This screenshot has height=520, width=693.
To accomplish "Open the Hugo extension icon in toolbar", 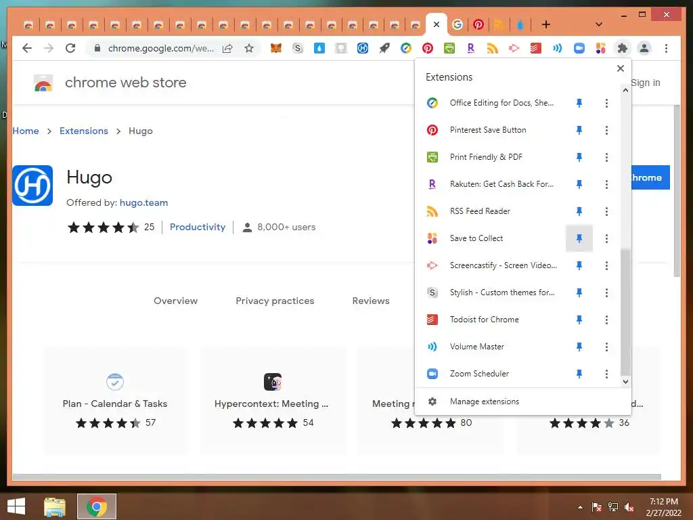I will tap(363, 48).
